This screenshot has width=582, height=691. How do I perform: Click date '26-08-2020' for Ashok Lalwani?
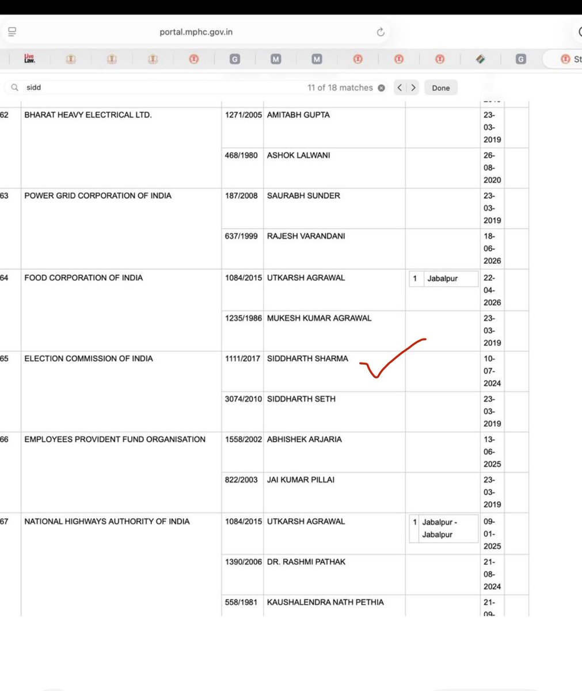point(492,168)
